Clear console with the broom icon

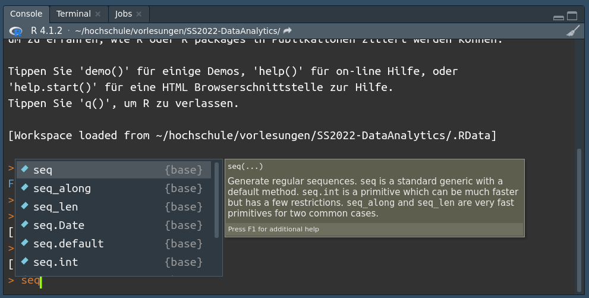573,31
